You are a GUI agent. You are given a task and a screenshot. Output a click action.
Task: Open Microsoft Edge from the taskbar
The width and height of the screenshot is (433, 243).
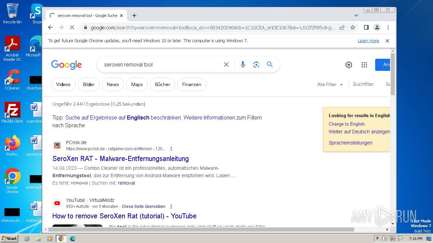[x=72, y=239]
